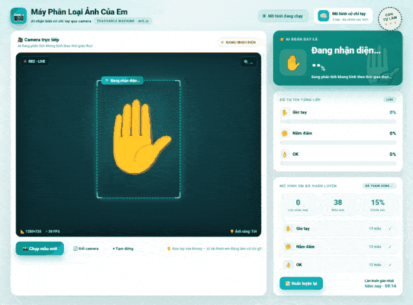413x305 pixels.
Task: Click the 'Giơ tay' hand icon in confidence list
Action: coord(285,112)
